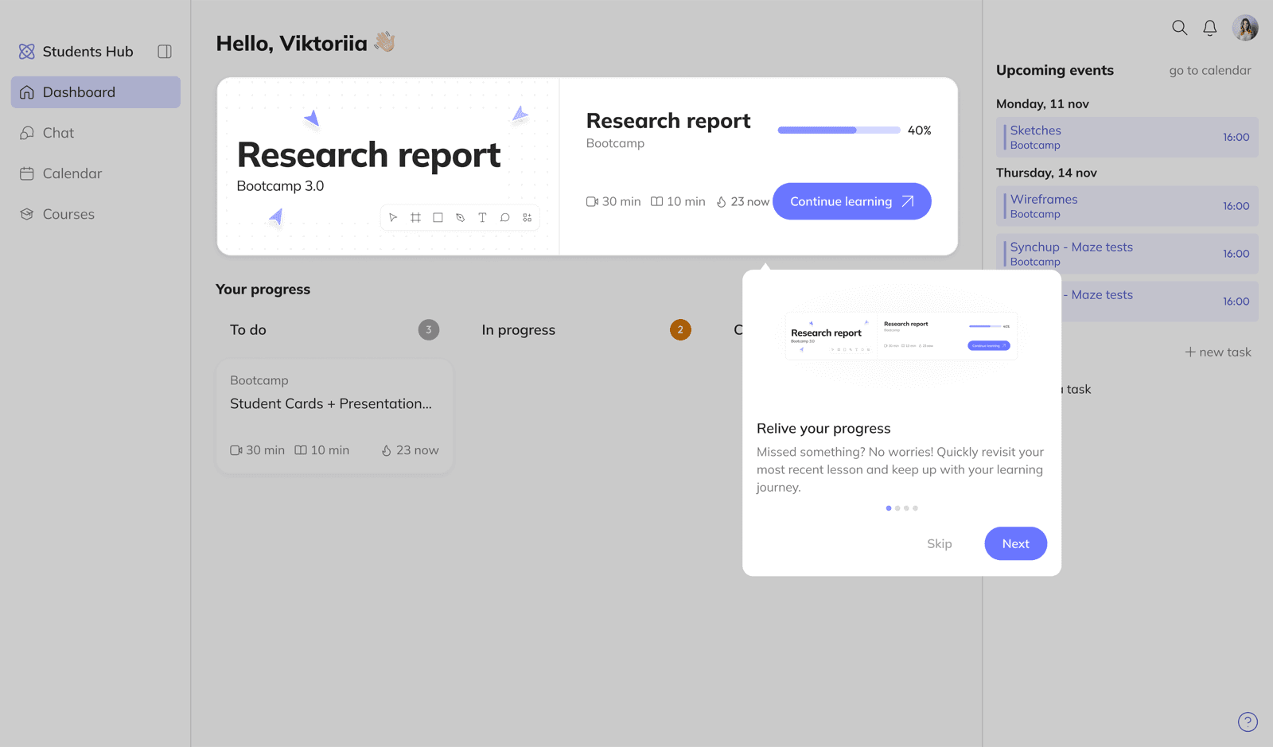The height and width of the screenshot is (747, 1273).
Task: Click the book icon on Student Cards card
Action: 301,450
